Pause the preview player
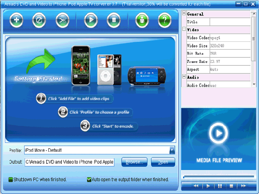 (x=220, y=186)
